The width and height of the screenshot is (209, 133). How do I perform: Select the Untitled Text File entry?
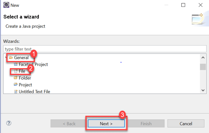click(x=34, y=91)
